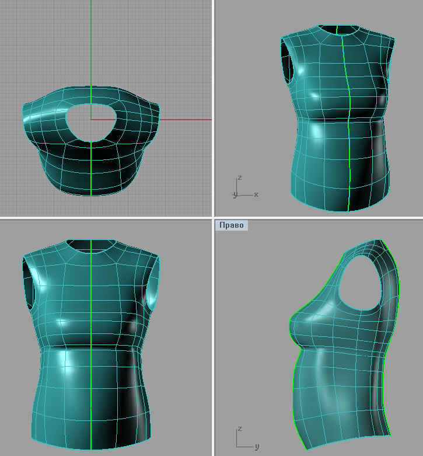Click green Y-axis line above top-view model

(x=92, y=41)
